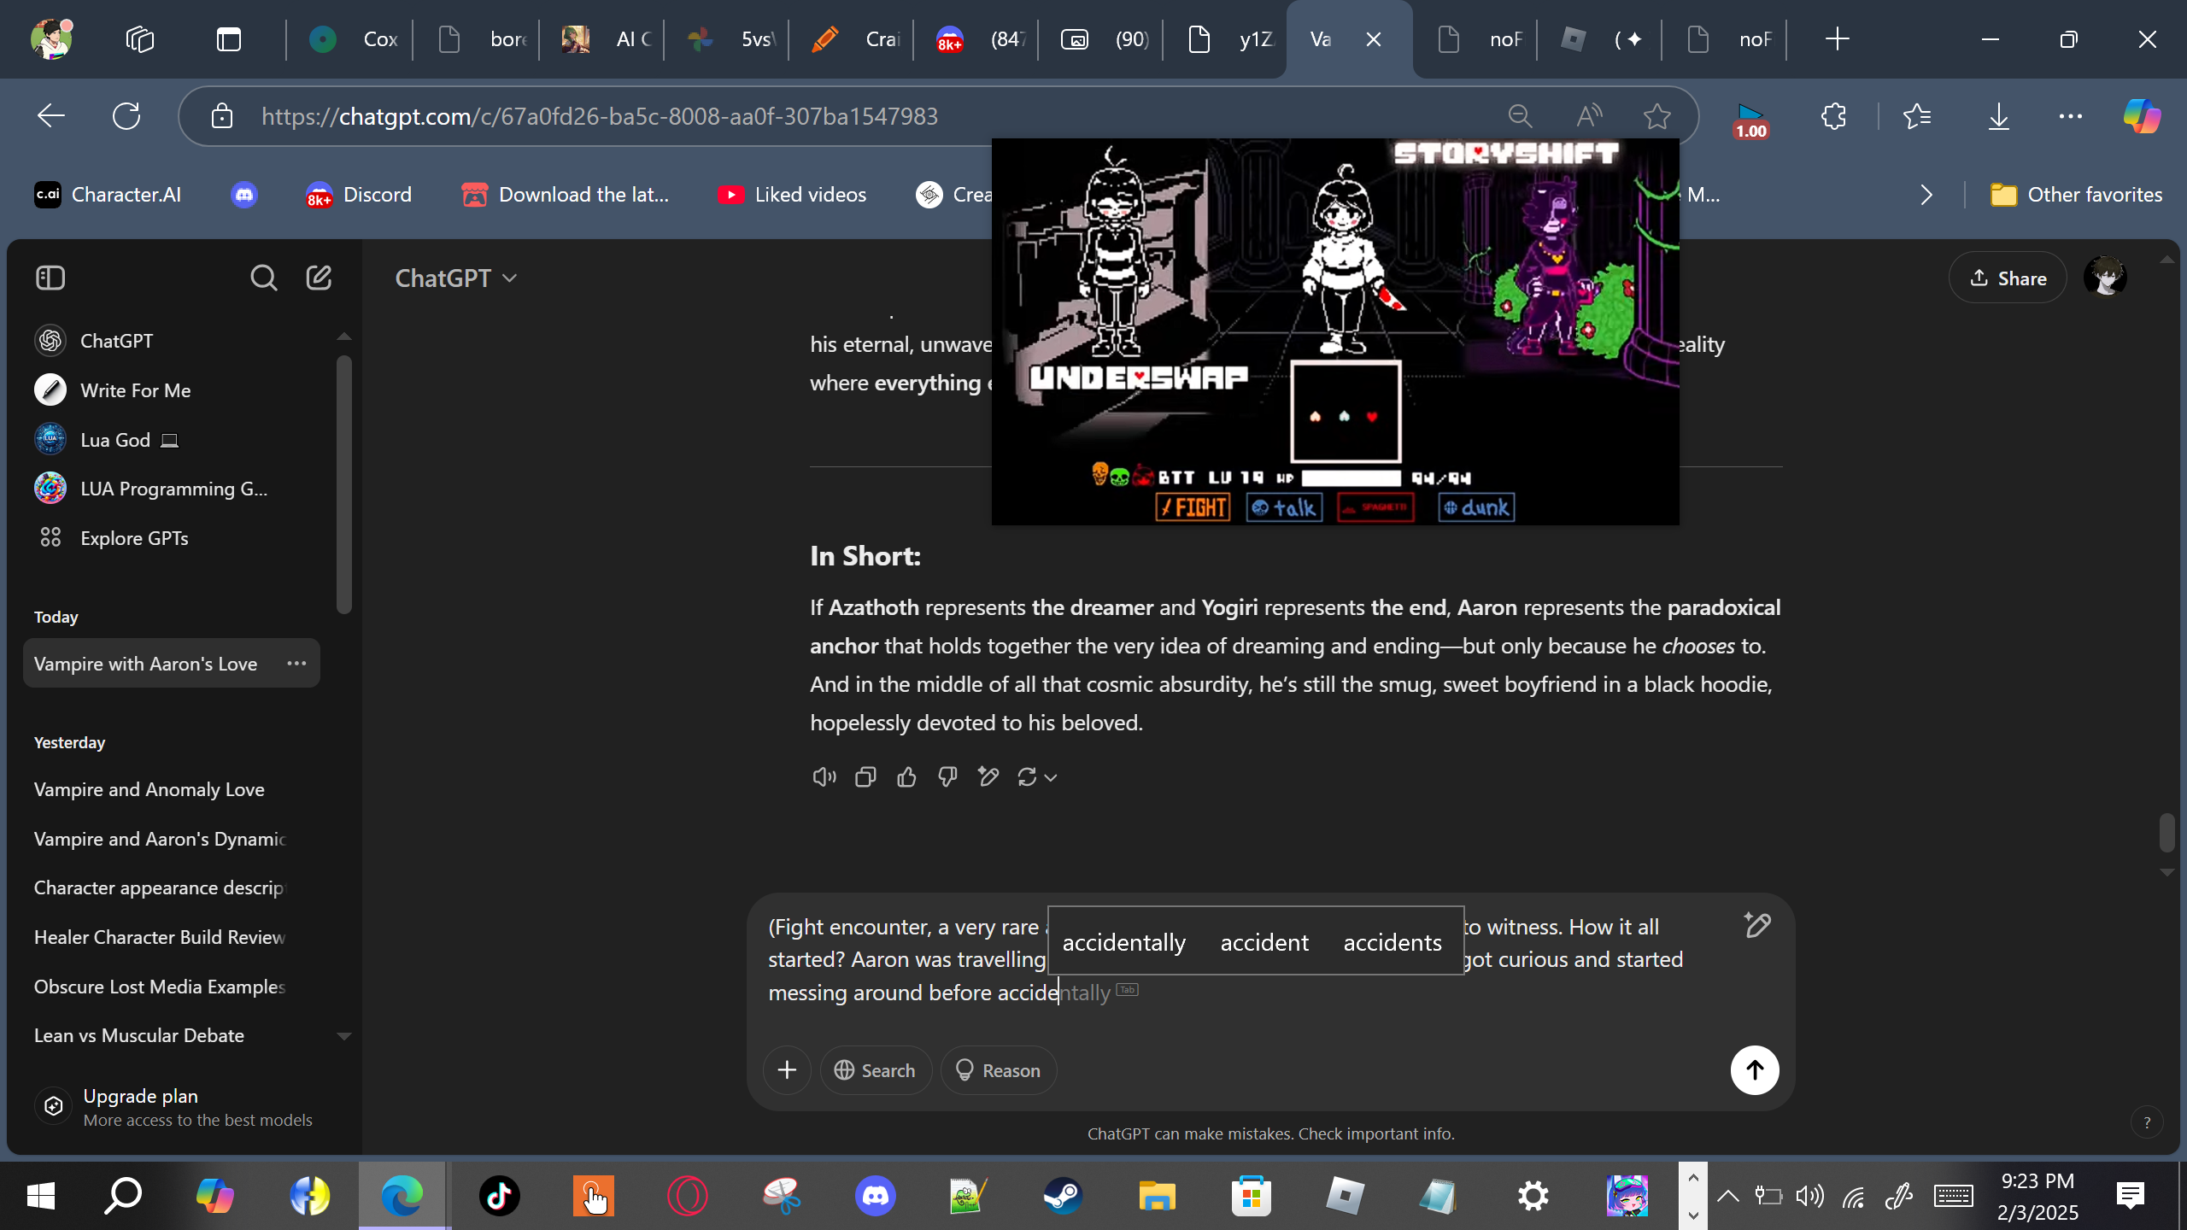Open the Character.AI bookmark
The width and height of the screenshot is (2187, 1230).
tap(108, 195)
